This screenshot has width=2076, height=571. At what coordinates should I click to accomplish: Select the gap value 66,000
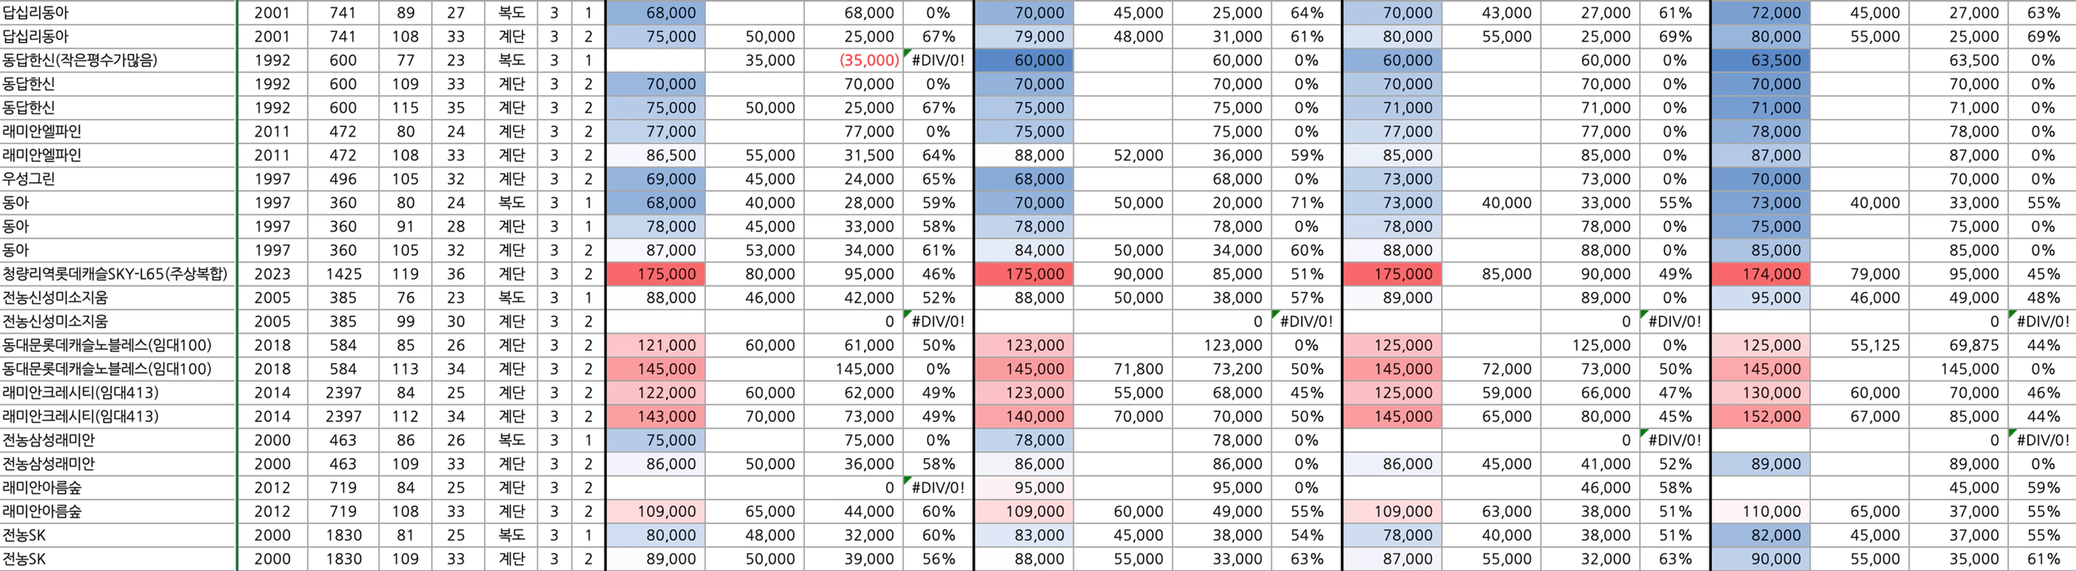tap(1590, 393)
